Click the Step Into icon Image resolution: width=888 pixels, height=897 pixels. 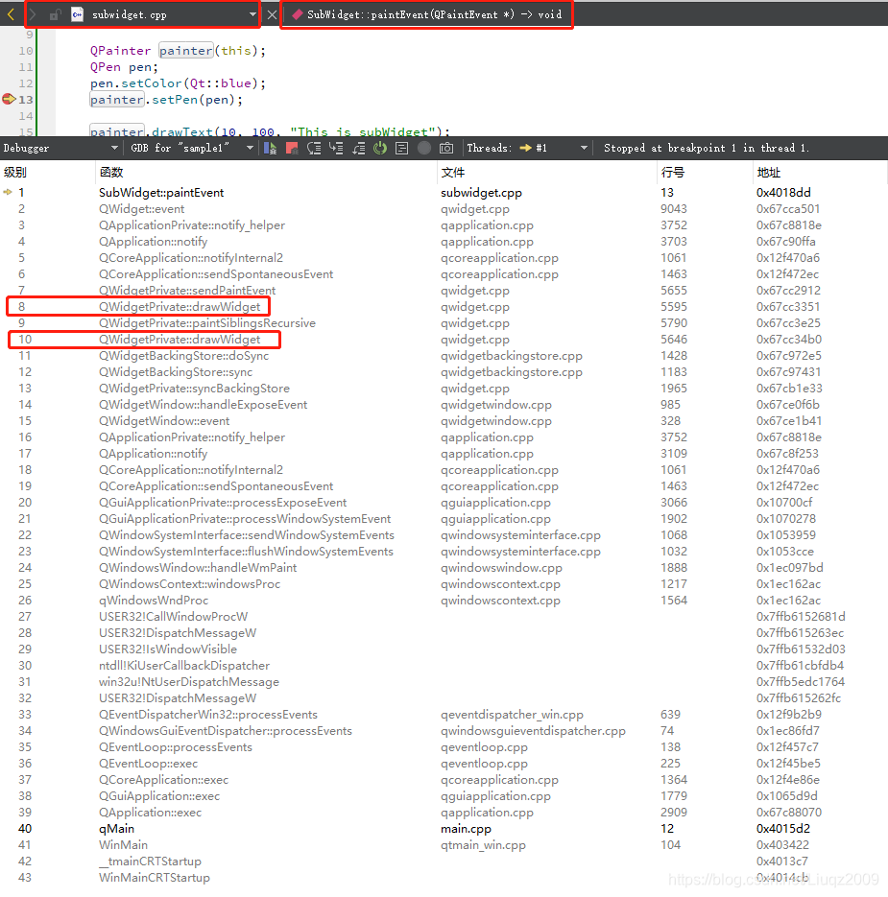point(336,148)
